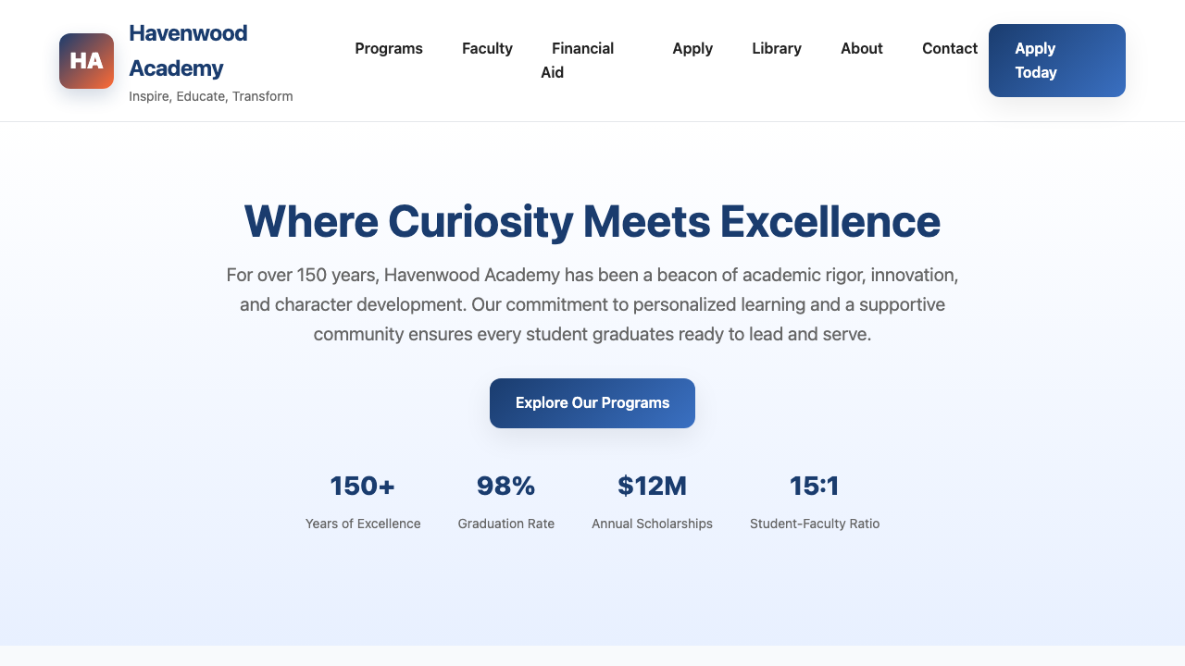Click the hero description paragraph

pos(592,304)
